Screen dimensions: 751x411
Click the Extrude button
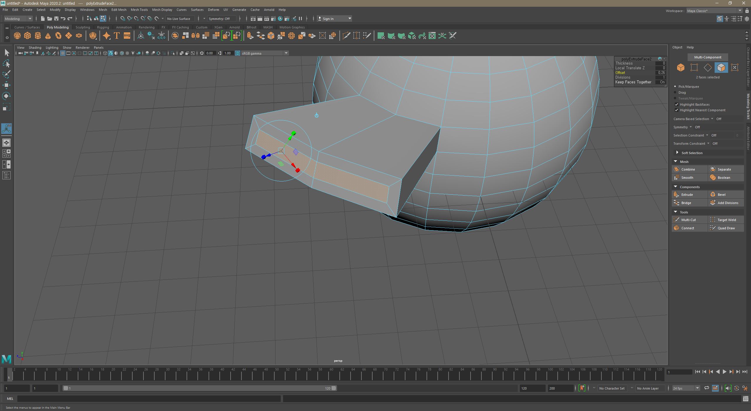coord(687,195)
